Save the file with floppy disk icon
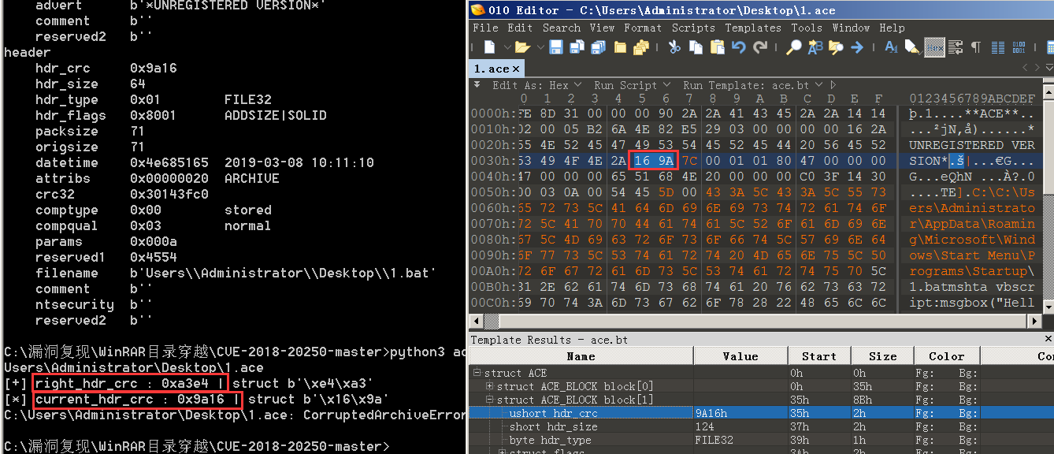This screenshot has width=1054, height=454. pyautogui.click(x=556, y=47)
